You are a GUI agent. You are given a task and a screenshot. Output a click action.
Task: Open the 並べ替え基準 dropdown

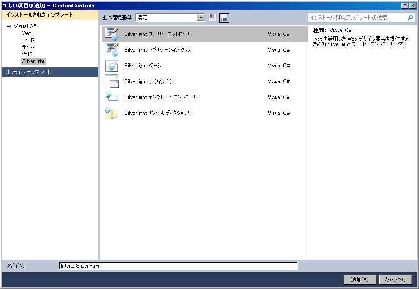[201, 18]
